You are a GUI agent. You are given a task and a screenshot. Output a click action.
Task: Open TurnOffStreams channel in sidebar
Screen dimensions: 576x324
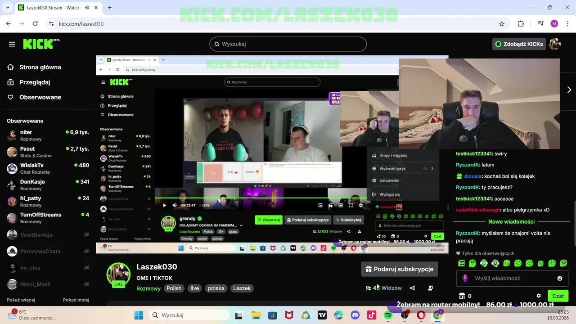tap(47, 218)
